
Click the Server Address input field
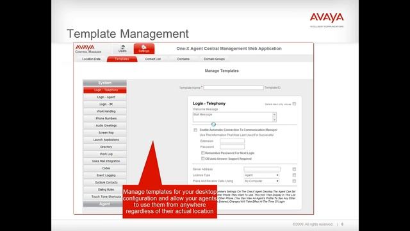tap(262, 169)
